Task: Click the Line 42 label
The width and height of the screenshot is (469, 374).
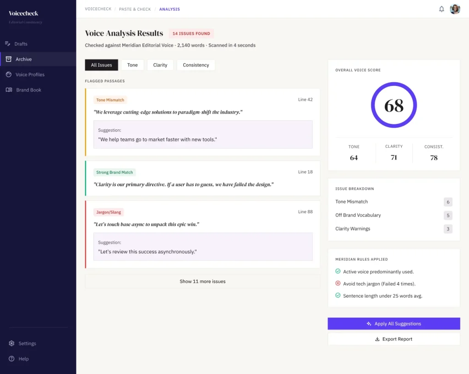Action: click(x=305, y=99)
